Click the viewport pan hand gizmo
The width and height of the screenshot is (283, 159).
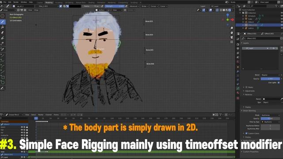coord(232,33)
